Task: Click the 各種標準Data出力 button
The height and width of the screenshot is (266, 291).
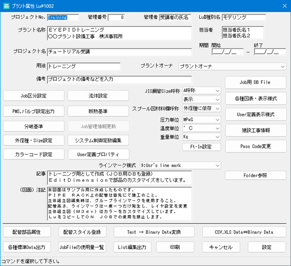Action: (x=27, y=247)
